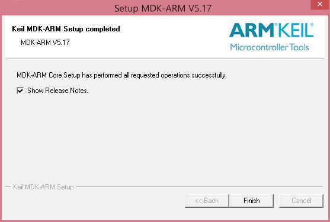Image resolution: width=330 pixels, height=222 pixels.
Task: Close the Setup MDK-ARM window
Action: pyautogui.click(x=320, y=4)
